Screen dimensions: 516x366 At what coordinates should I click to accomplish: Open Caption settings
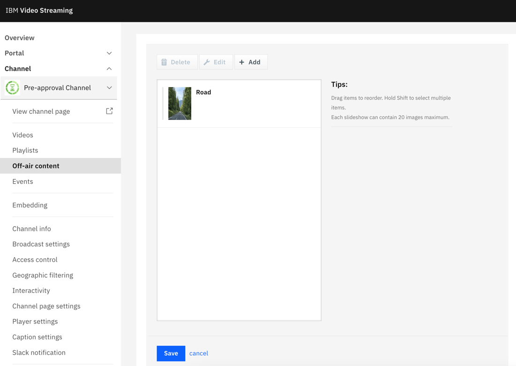click(37, 337)
